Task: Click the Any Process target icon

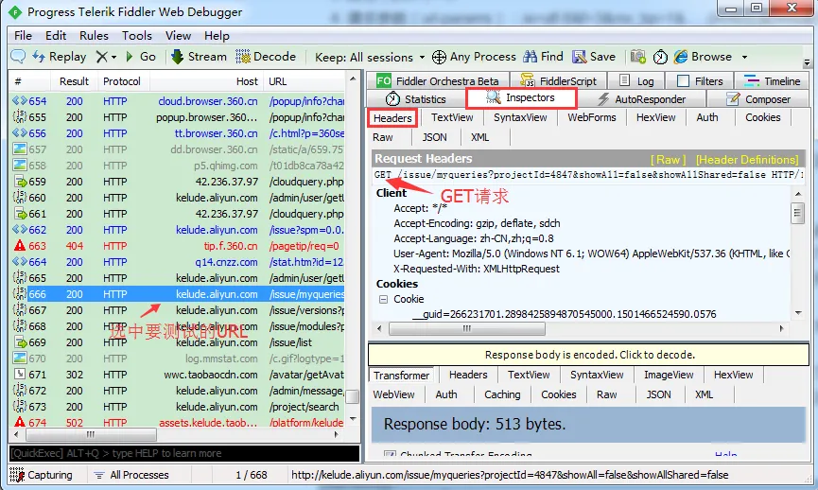Action: 439,57
